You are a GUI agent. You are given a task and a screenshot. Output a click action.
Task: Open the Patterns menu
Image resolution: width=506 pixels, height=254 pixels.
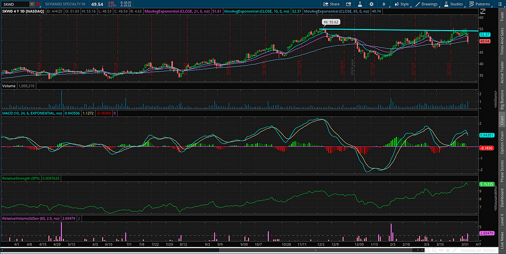(x=480, y=4)
